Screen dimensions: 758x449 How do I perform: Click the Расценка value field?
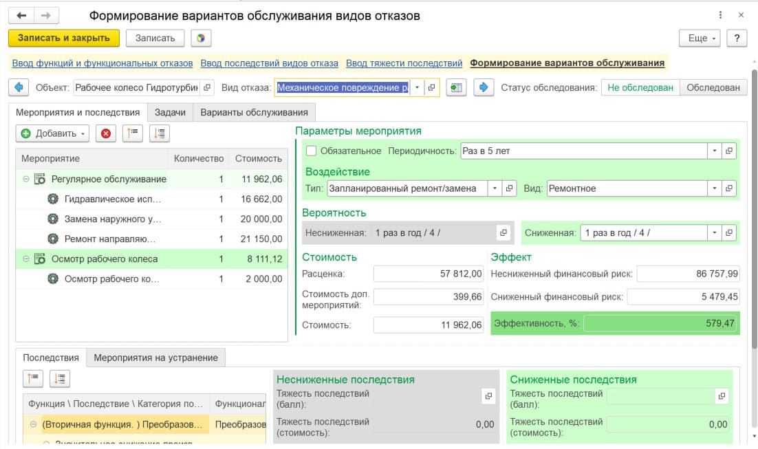coord(429,274)
